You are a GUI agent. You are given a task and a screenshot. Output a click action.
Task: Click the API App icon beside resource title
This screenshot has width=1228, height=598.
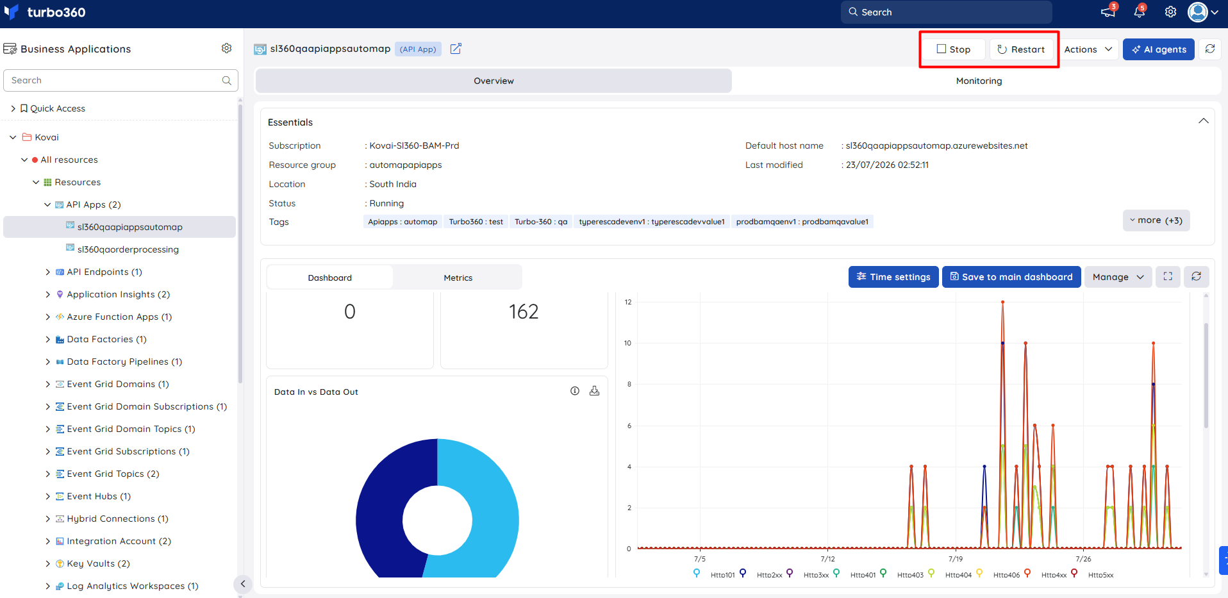tap(260, 49)
